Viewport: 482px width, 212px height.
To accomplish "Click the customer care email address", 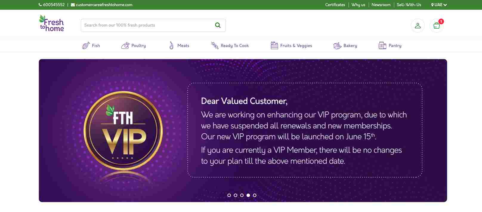I will coord(104,5).
